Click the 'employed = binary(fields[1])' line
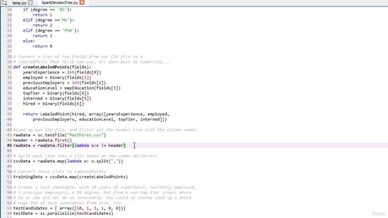The height and width of the screenshot is (218, 388). 57,78
